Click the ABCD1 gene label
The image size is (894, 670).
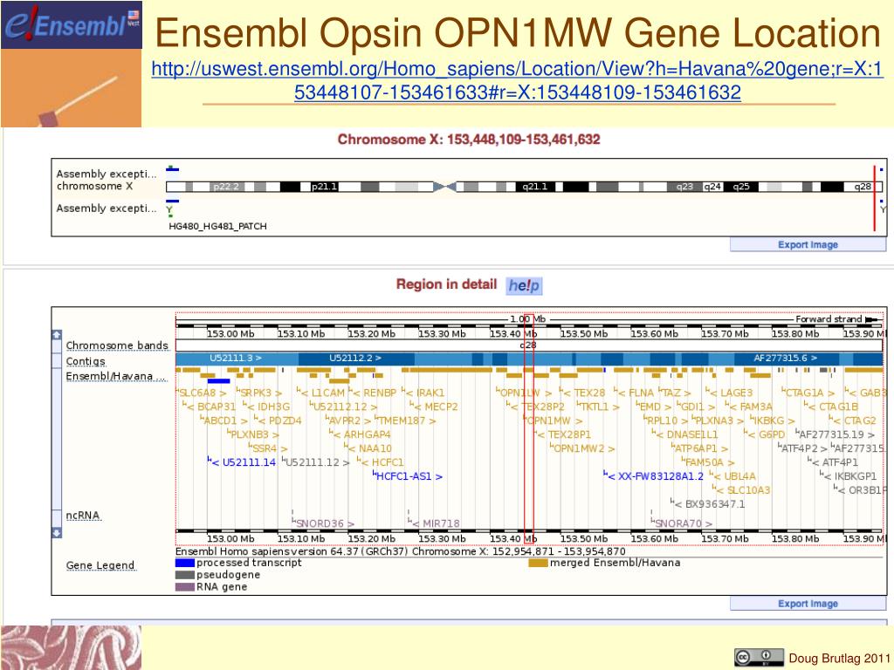(x=224, y=420)
